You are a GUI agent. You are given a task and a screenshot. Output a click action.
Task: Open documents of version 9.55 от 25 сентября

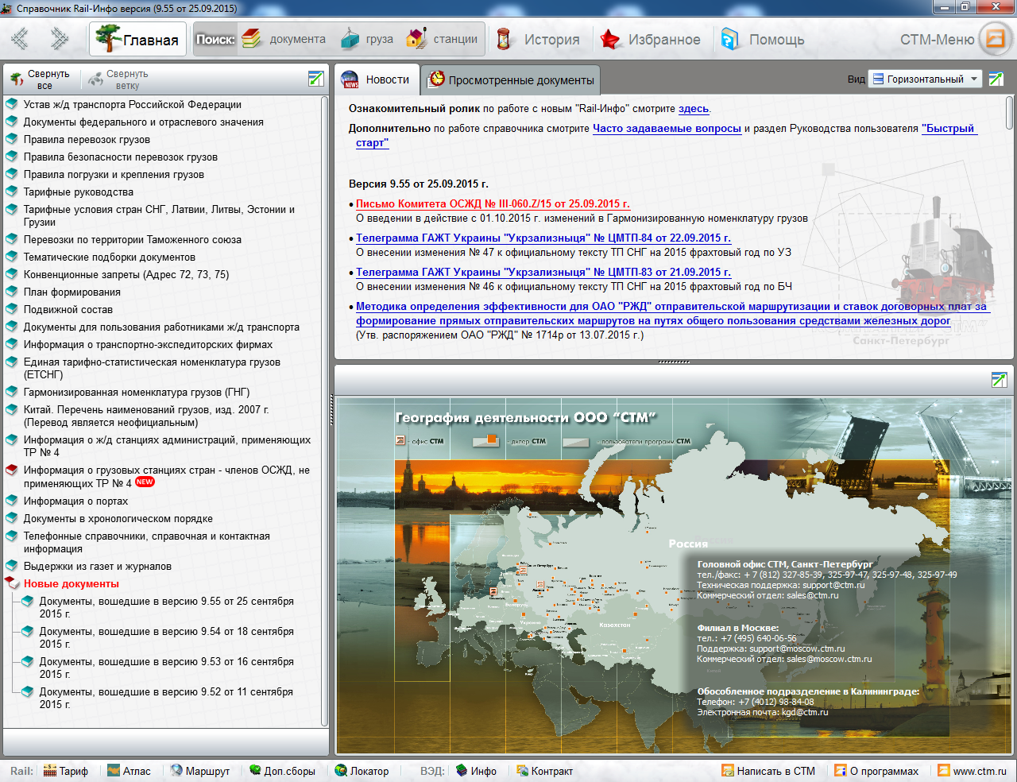[x=166, y=607]
